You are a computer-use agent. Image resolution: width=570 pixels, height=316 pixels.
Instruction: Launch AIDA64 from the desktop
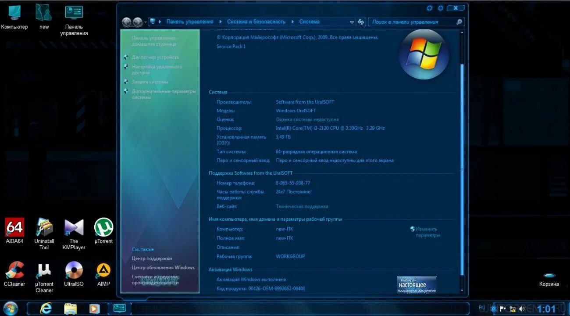point(14,231)
